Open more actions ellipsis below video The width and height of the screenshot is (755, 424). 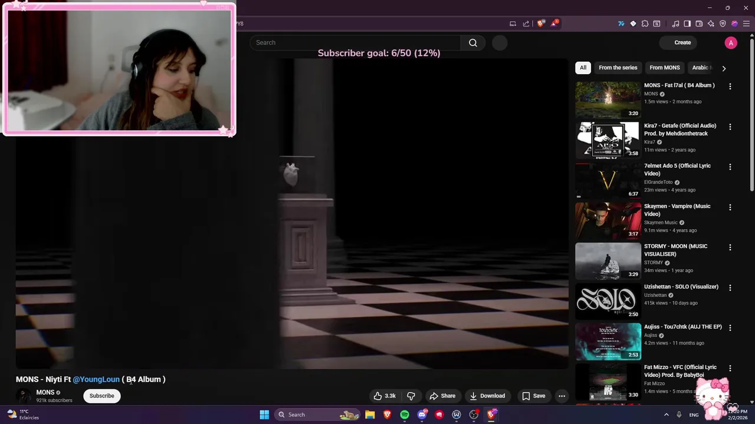(562, 396)
